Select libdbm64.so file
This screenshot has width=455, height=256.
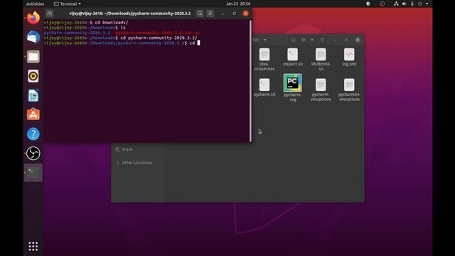tap(321, 60)
